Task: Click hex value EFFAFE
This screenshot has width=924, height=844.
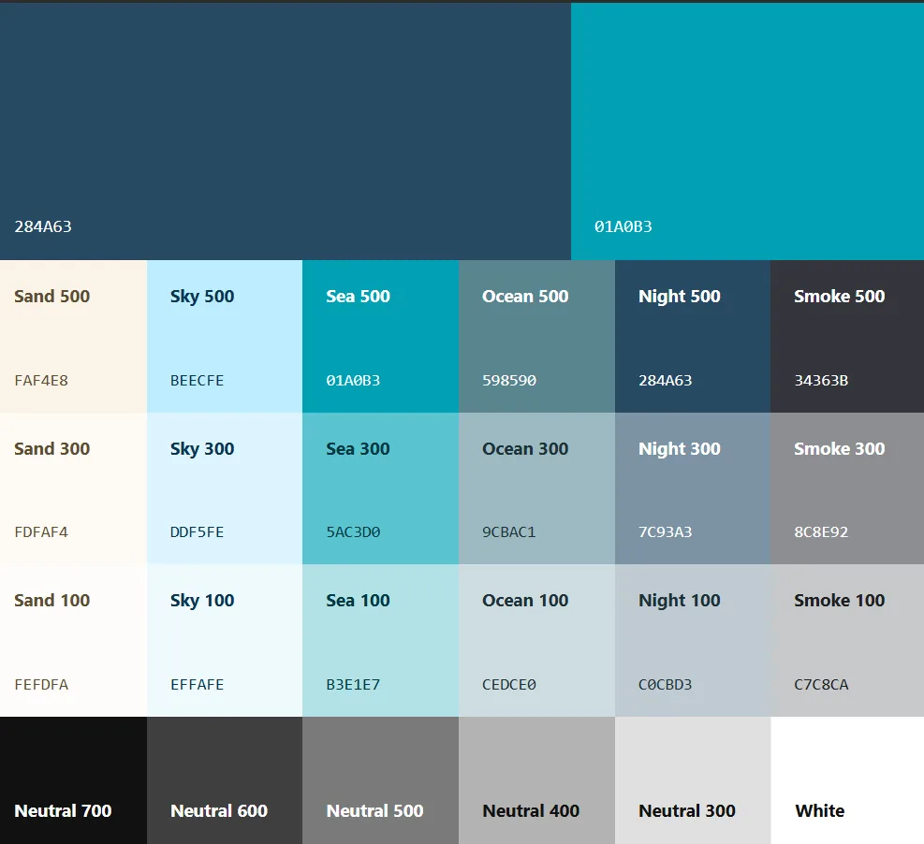Action: pyautogui.click(x=197, y=684)
